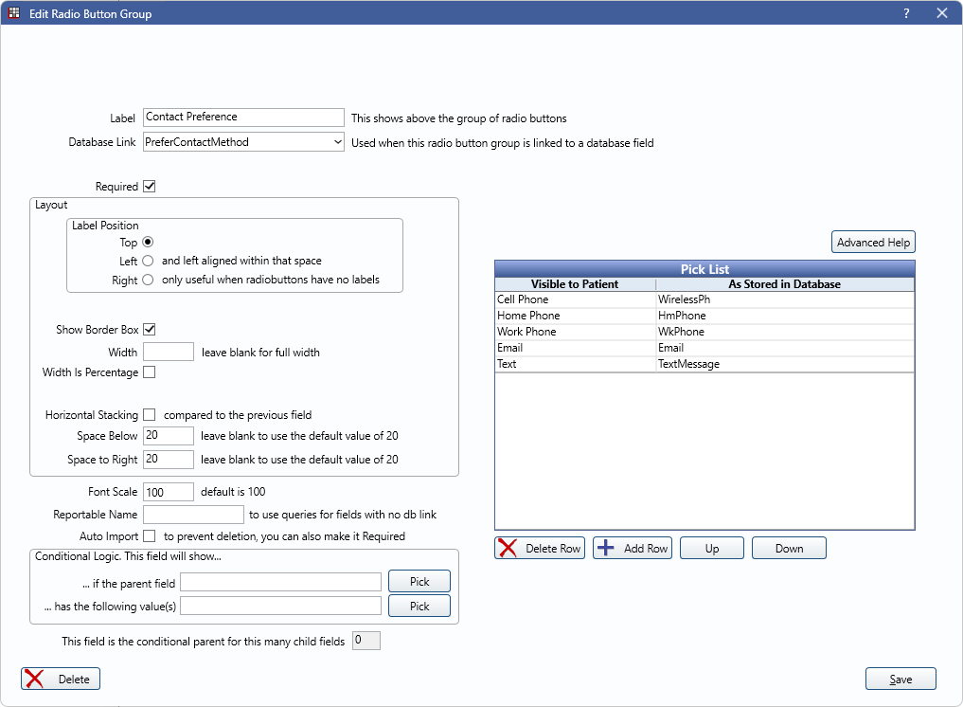The image size is (963, 707).
Task: Click the application icon in title bar
Action: coord(14,13)
